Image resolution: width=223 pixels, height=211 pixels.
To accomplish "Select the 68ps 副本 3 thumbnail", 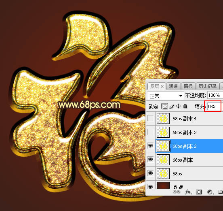I will (x=163, y=132).
